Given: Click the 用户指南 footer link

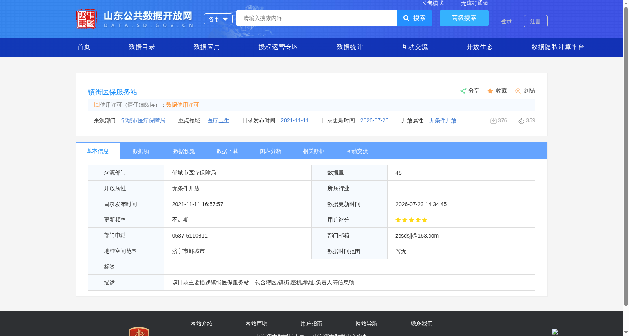Looking at the screenshot, I should [311, 323].
